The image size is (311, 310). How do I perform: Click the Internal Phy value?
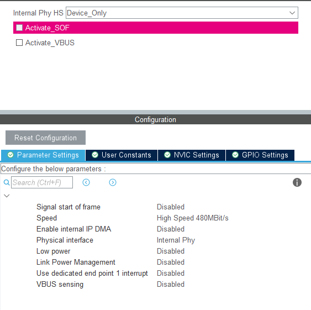click(176, 240)
